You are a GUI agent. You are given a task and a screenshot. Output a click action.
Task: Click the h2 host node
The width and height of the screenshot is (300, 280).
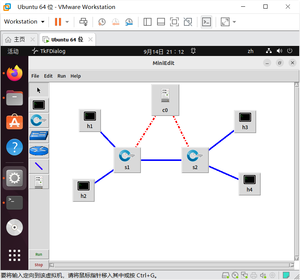click(x=84, y=190)
